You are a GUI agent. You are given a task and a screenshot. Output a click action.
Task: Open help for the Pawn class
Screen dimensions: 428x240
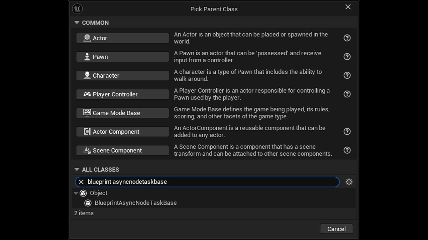point(347,57)
